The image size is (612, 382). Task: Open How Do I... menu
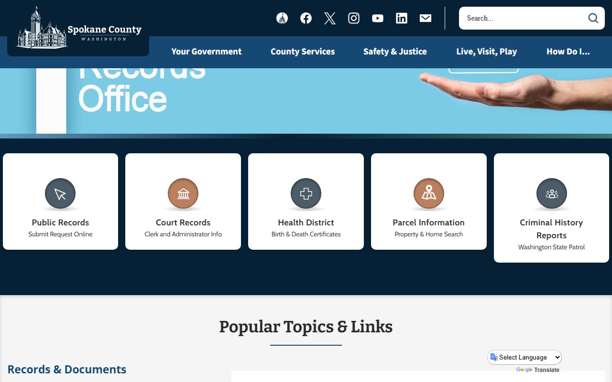(x=568, y=52)
